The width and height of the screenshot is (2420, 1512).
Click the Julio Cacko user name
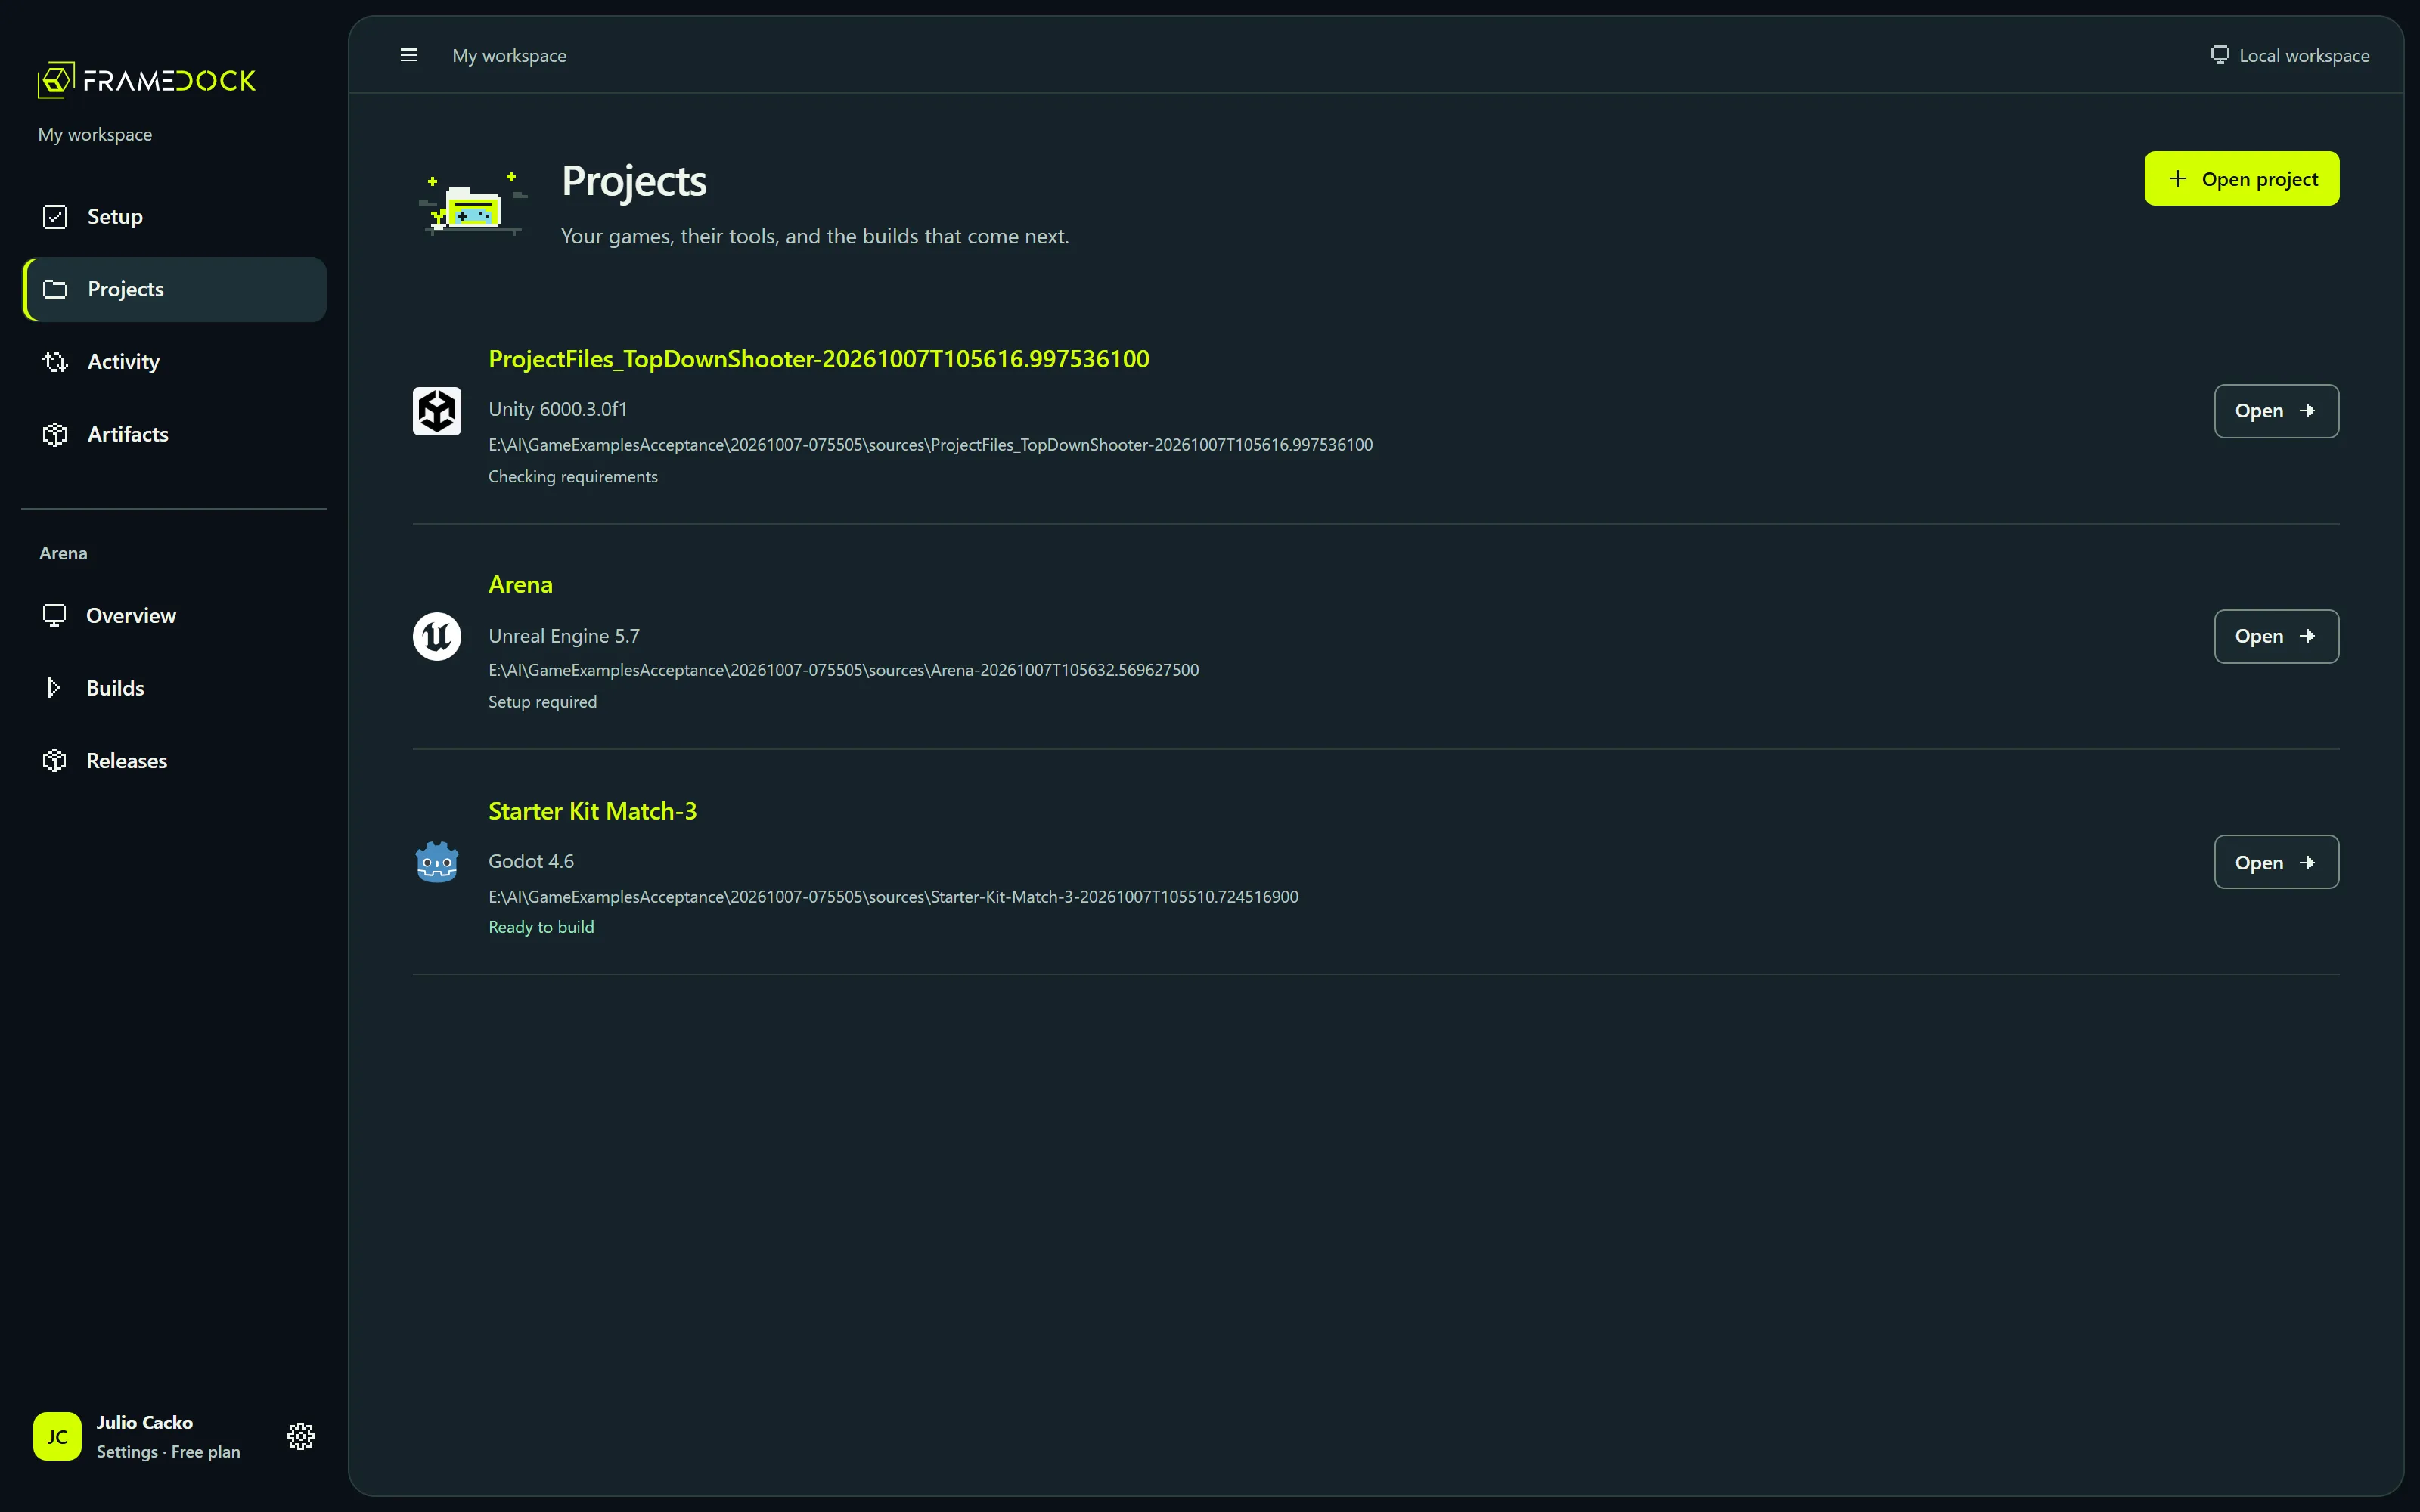point(144,1422)
